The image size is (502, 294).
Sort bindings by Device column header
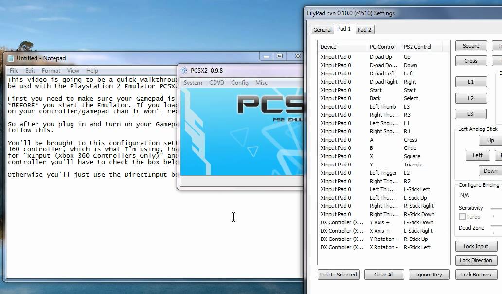342,47
